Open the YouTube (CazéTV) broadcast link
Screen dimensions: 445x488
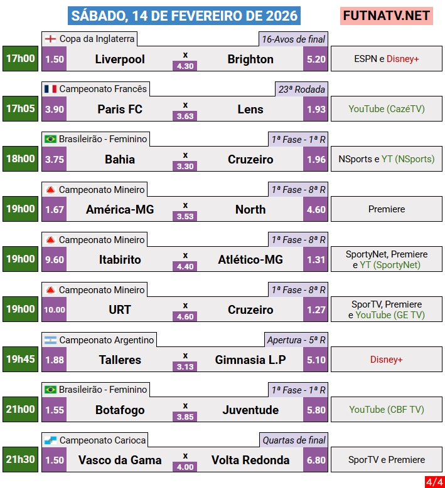click(387, 109)
